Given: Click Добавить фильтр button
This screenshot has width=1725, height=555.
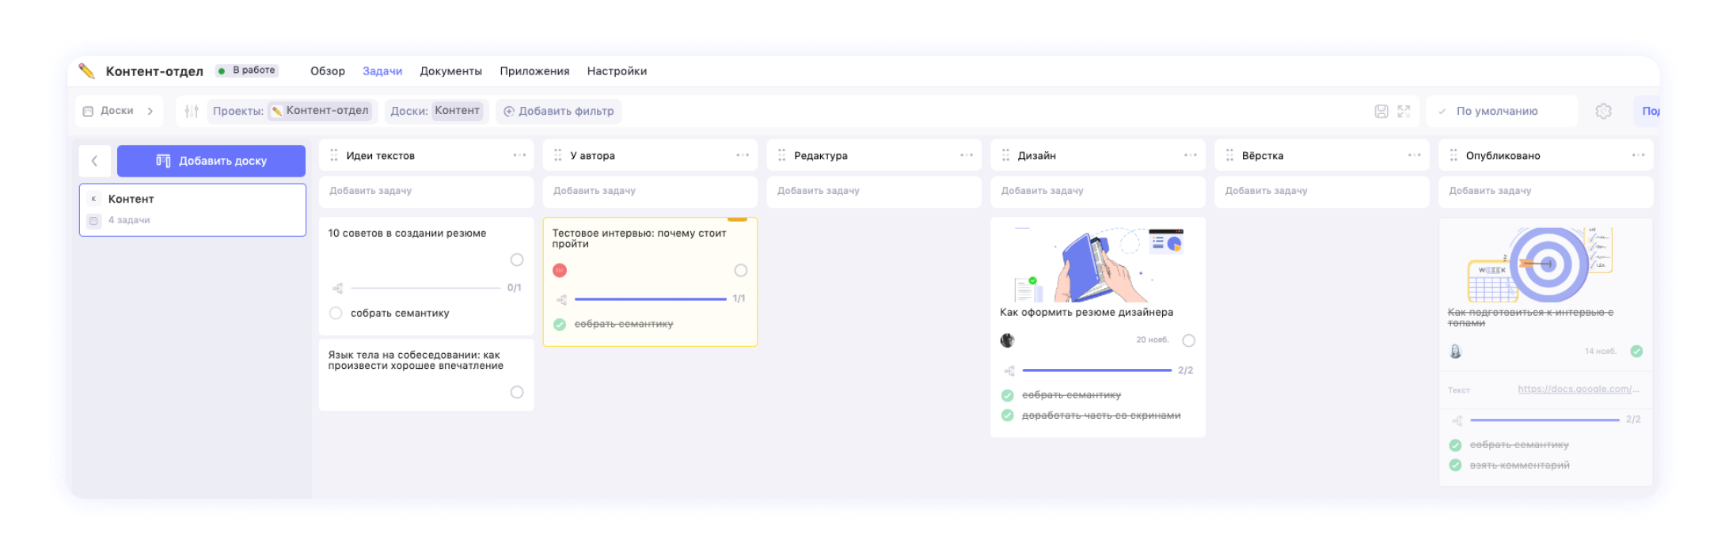Looking at the screenshot, I should 559,112.
